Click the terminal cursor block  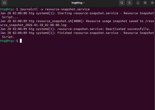pyautogui.click(x=21, y=41)
